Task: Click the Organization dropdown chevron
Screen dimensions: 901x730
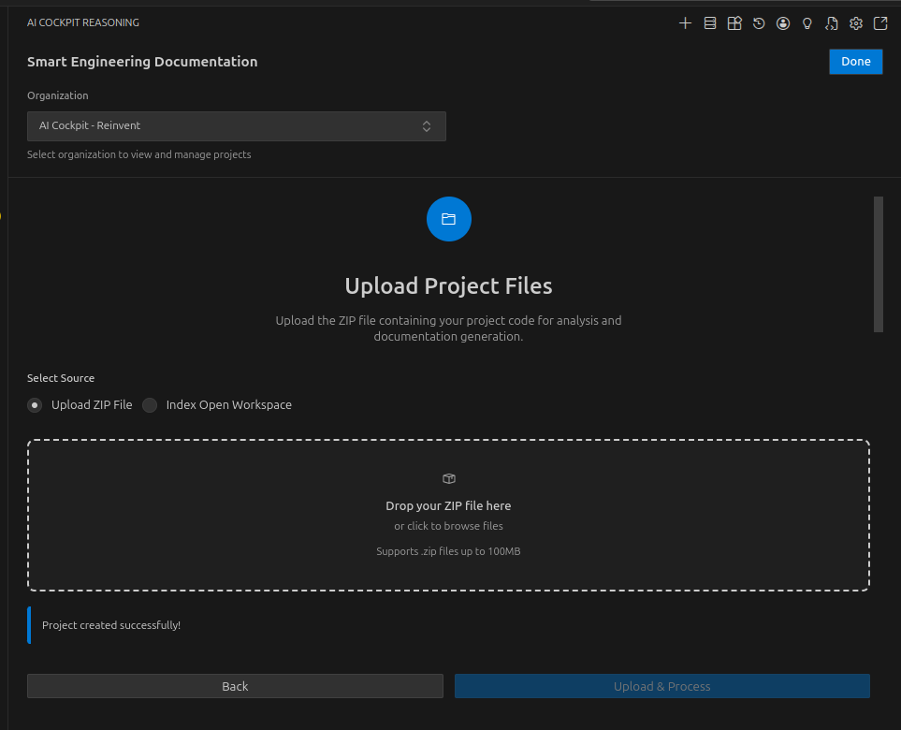Action: tap(427, 125)
